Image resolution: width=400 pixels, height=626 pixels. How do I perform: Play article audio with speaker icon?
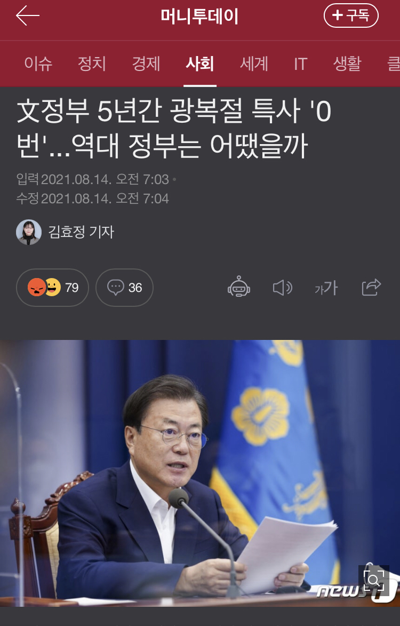click(x=282, y=288)
